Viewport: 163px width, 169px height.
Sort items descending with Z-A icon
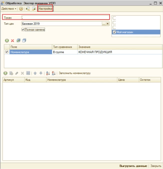pos(54,73)
